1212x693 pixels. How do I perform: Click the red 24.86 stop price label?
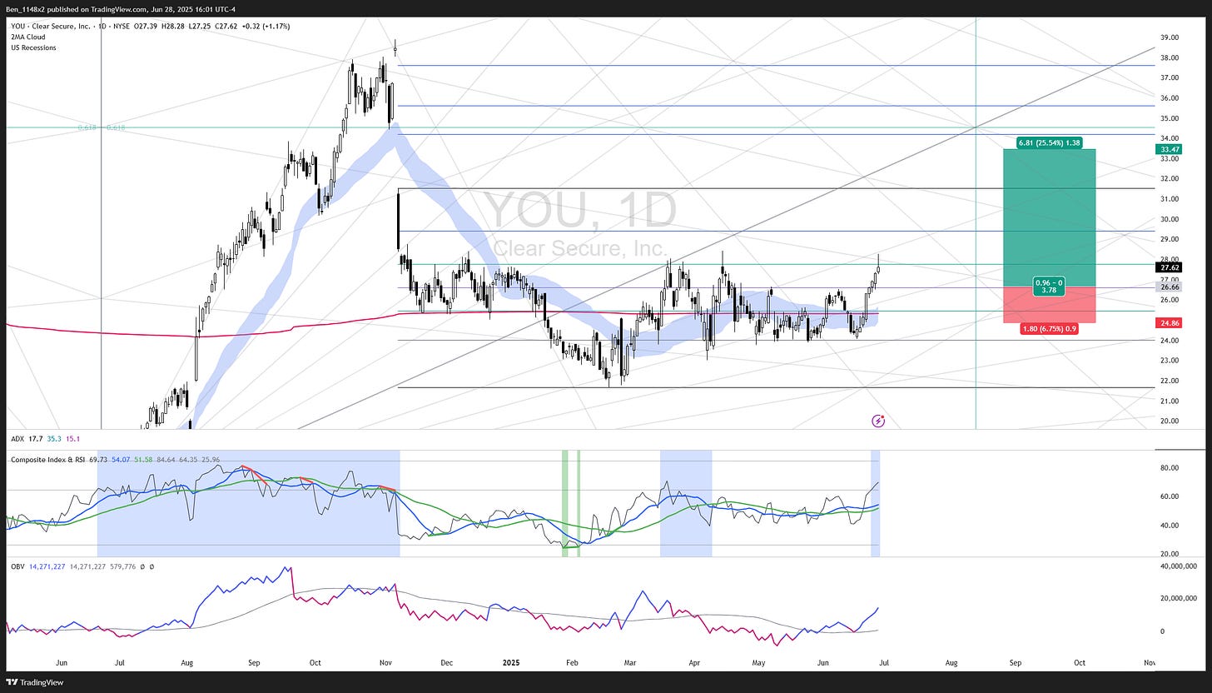tap(1169, 322)
